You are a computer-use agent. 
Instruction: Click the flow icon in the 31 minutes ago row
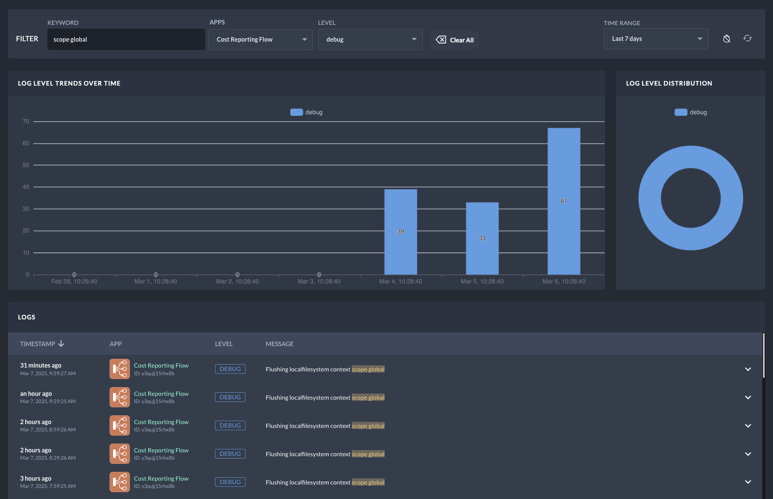pyautogui.click(x=120, y=369)
